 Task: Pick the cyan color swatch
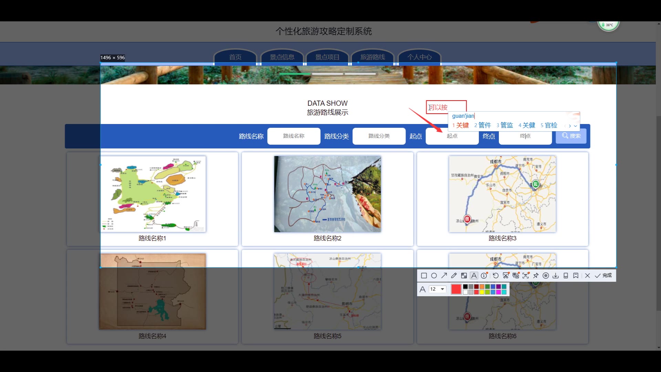click(x=504, y=292)
